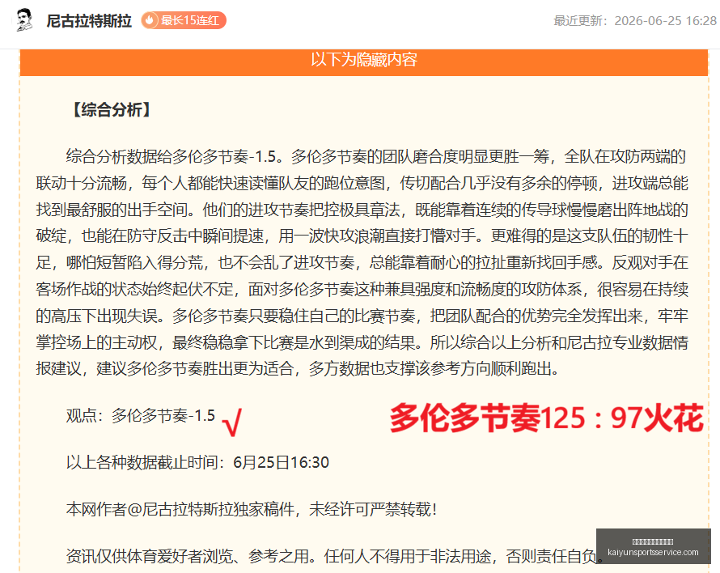Click the red 多伦多节奏125：97火花 score text
The width and height of the screenshot is (720, 573).
click(546, 418)
